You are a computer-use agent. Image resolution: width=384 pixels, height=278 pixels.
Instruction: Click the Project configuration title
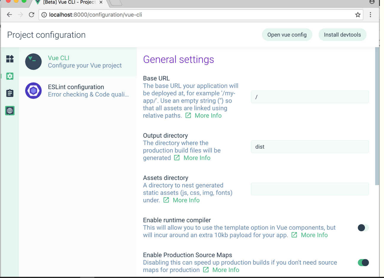coord(46,35)
